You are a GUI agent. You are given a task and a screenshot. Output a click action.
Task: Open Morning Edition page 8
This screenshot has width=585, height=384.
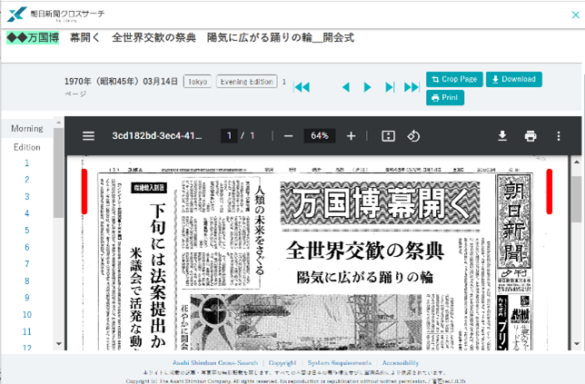(x=27, y=281)
